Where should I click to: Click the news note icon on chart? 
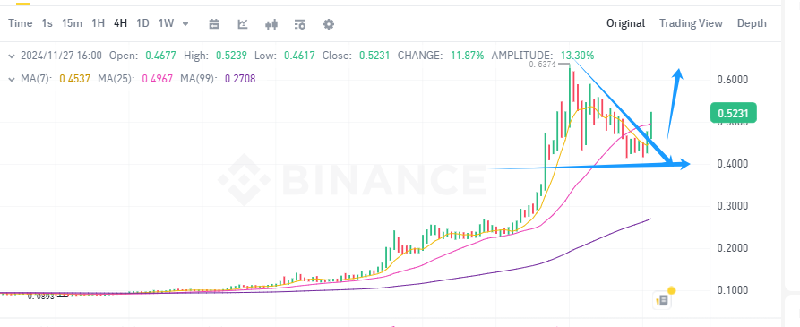(663, 300)
